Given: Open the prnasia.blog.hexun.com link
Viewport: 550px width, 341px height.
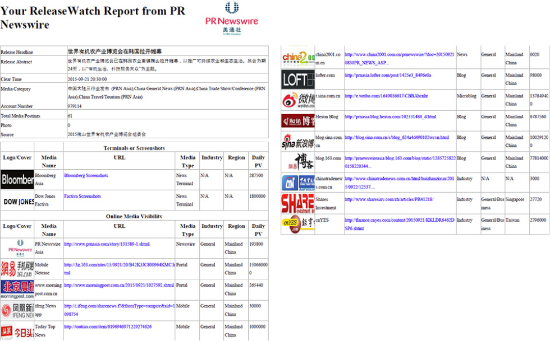Looking at the screenshot, I should pyautogui.click(x=390, y=117).
